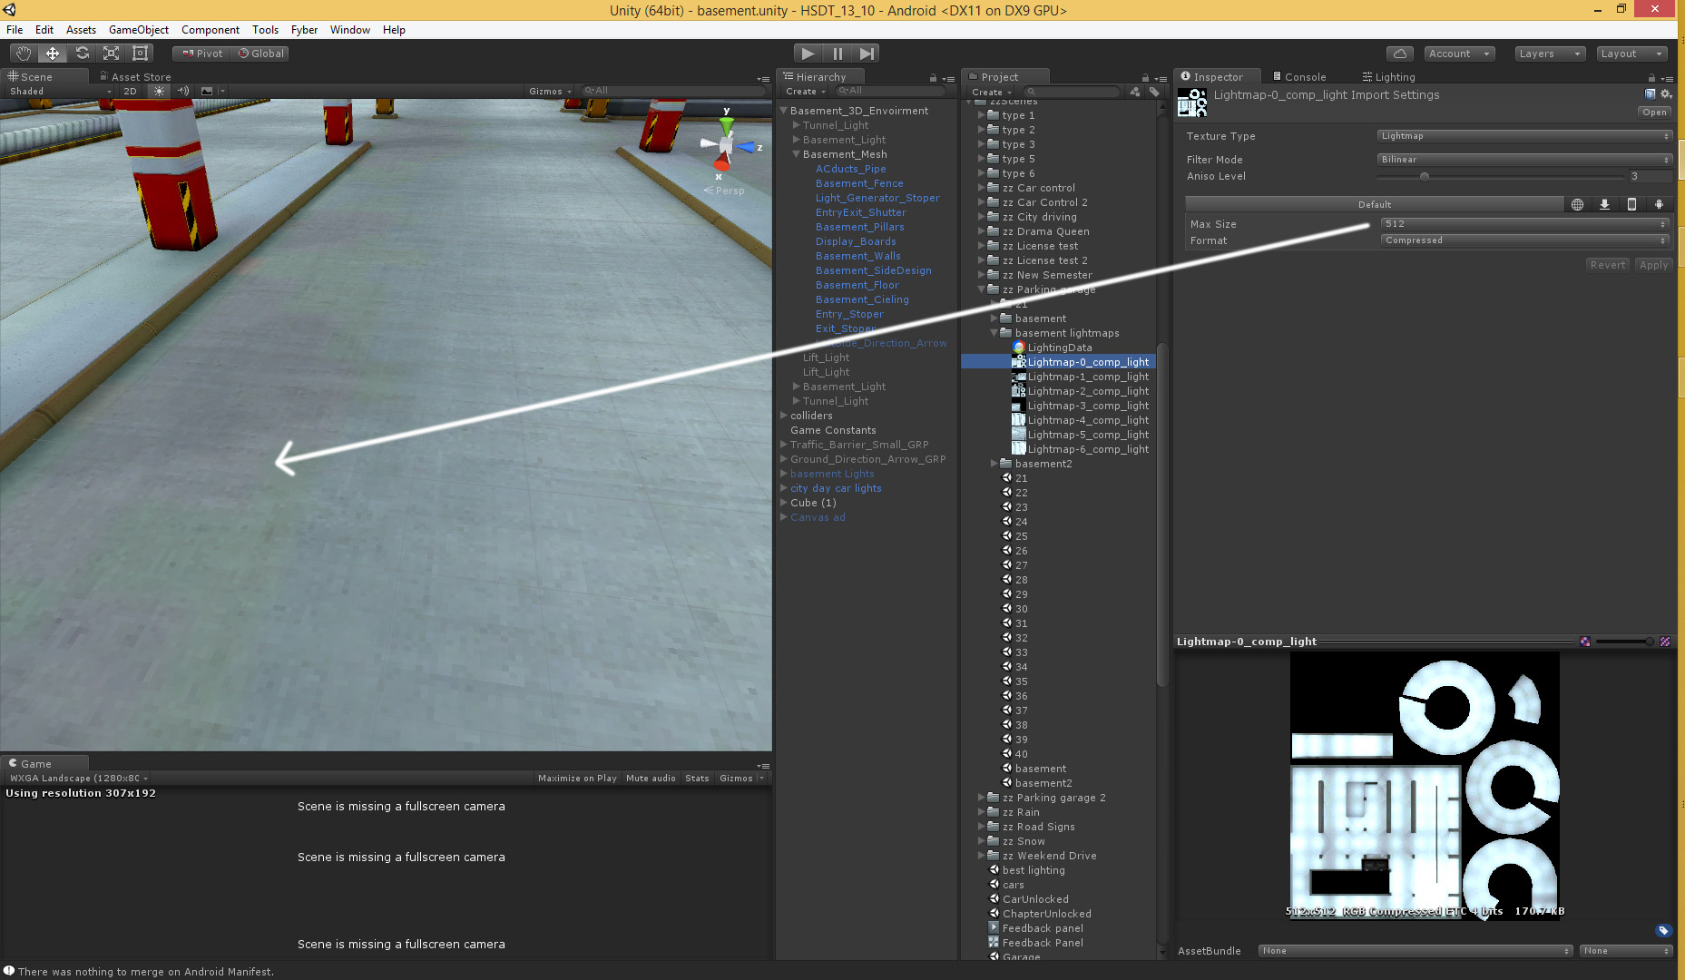Screen dimensions: 1685x980
Task: Expand the zz Rain folder in Project
Action: [x=982, y=812]
